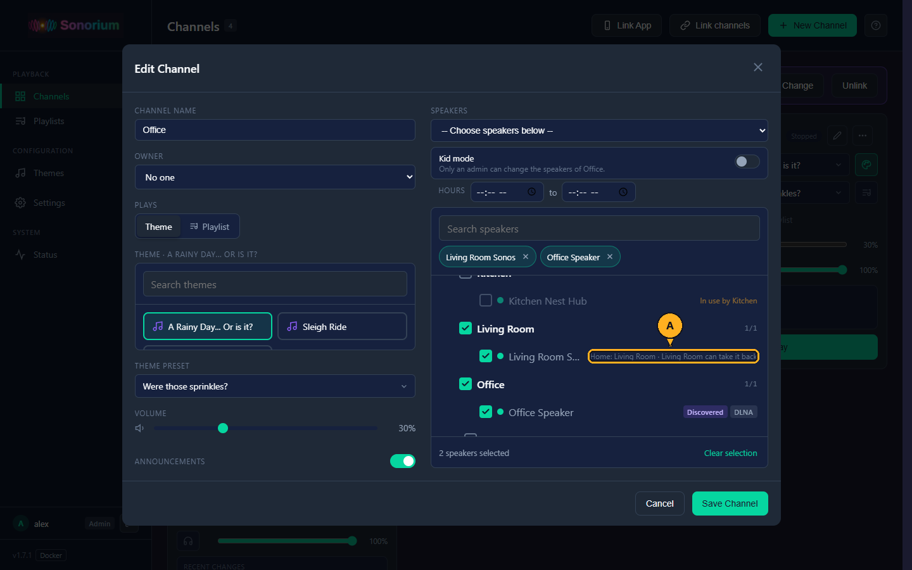Close the Edit Channel dialog
This screenshot has height=570, width=912.
click(758, 67)
